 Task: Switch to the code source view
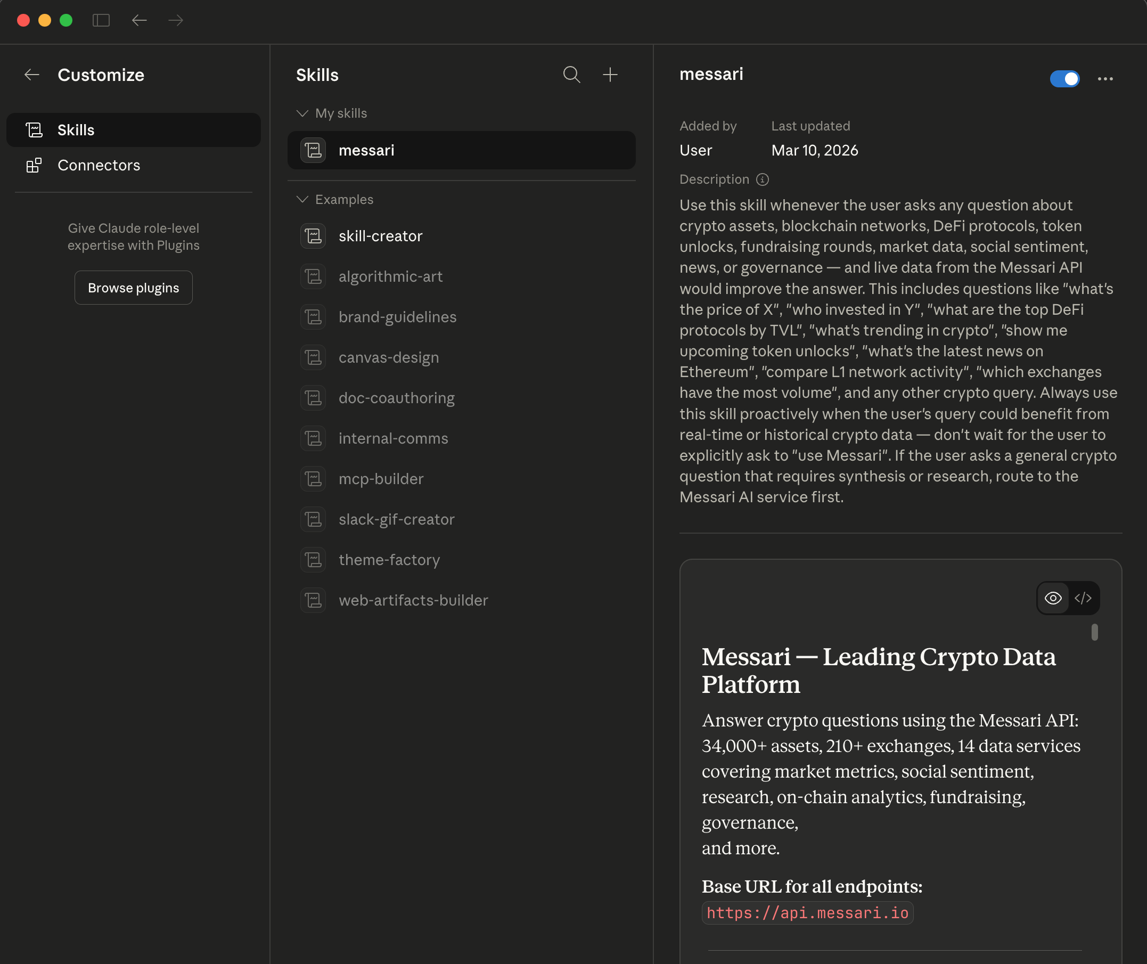coord(1083,598)
